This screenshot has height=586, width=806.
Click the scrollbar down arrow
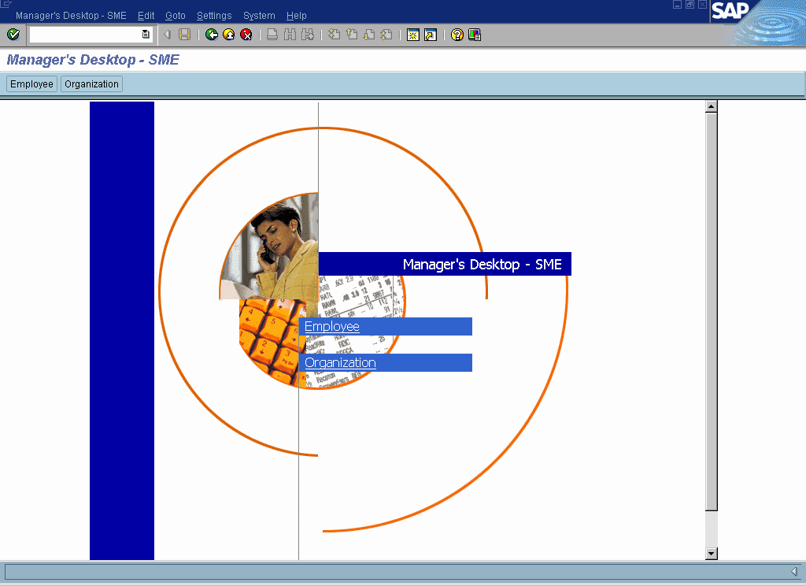point(712,554)
